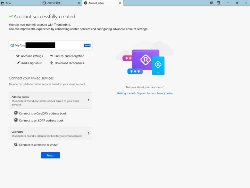Open the Support forum link

point(146,93)
